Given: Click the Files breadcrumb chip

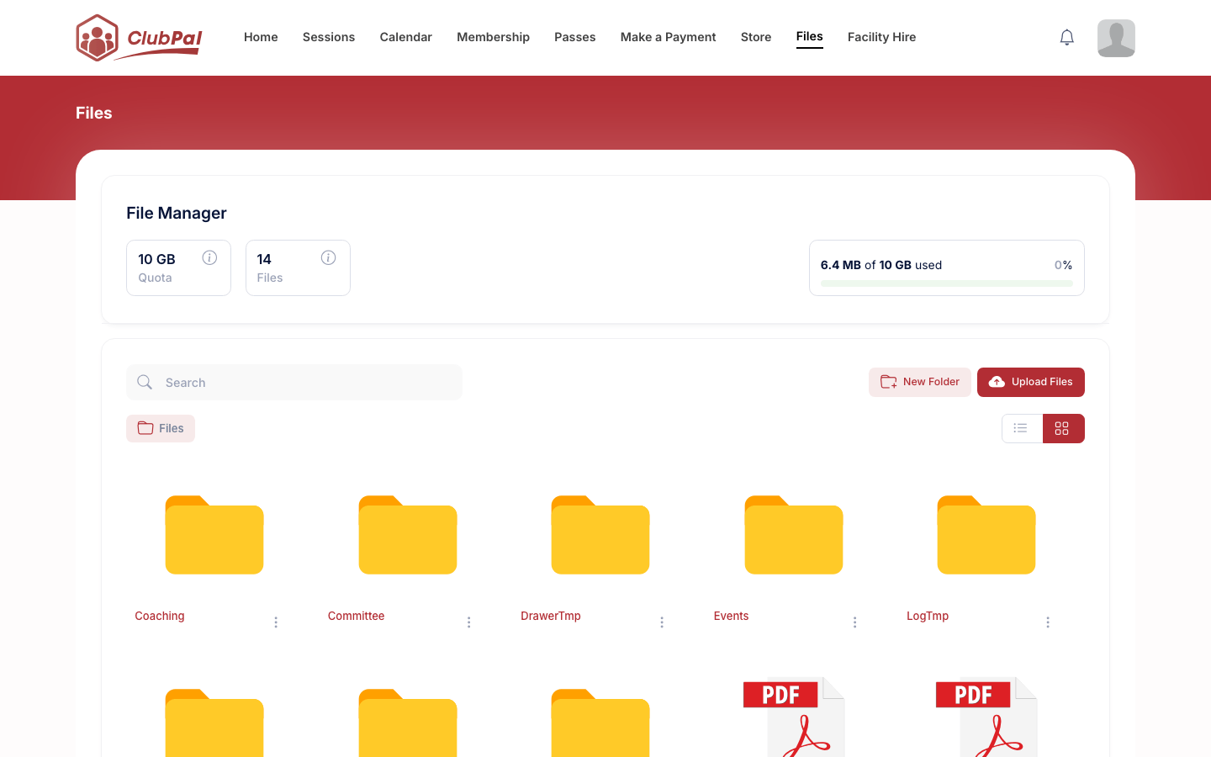Looking at the screenshot, I should 161,428.
